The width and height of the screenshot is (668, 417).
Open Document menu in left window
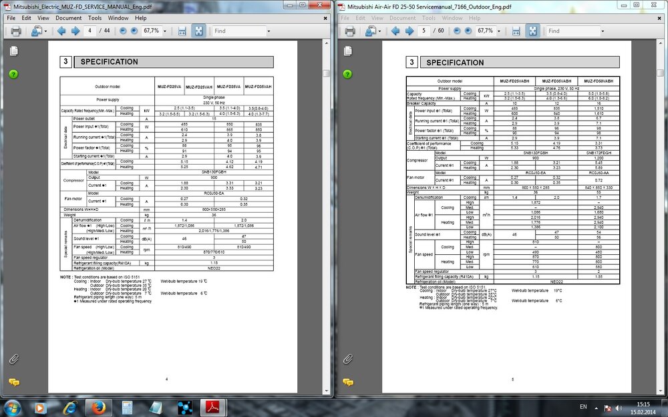click(68, 18)
